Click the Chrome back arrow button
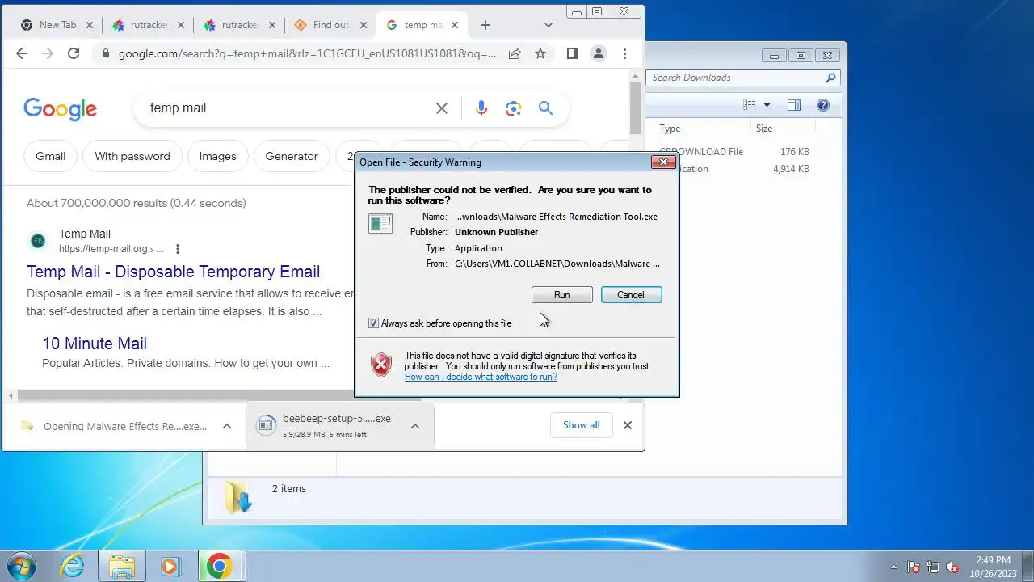The image size is (1034, 582). pyautogui.click(x=22, y=53)
